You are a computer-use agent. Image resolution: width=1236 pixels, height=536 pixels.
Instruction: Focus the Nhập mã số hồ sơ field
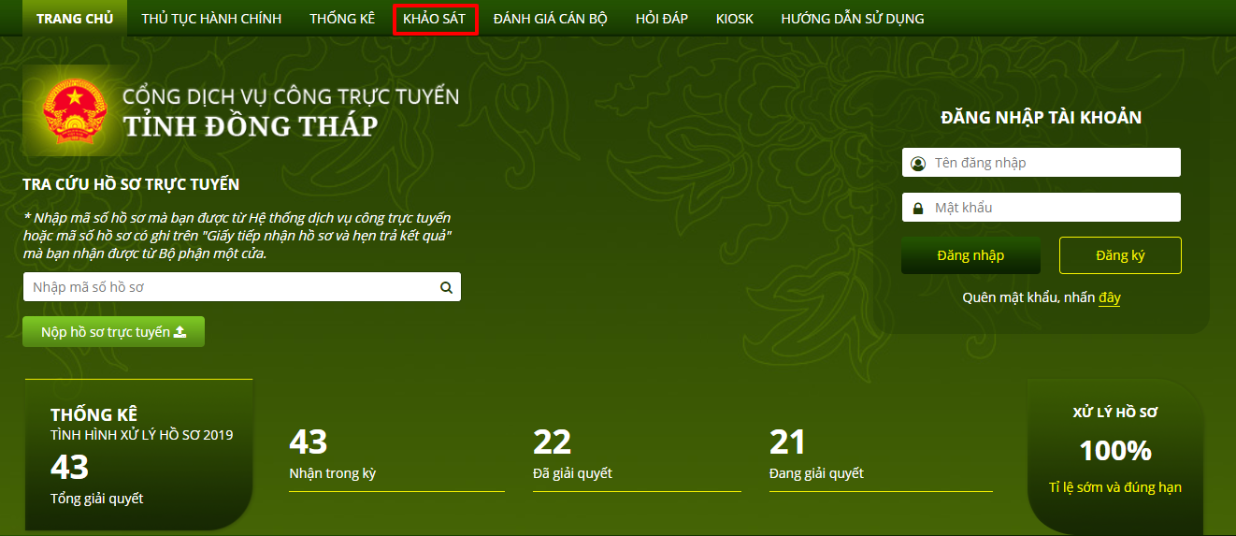(x=242, y=287)
